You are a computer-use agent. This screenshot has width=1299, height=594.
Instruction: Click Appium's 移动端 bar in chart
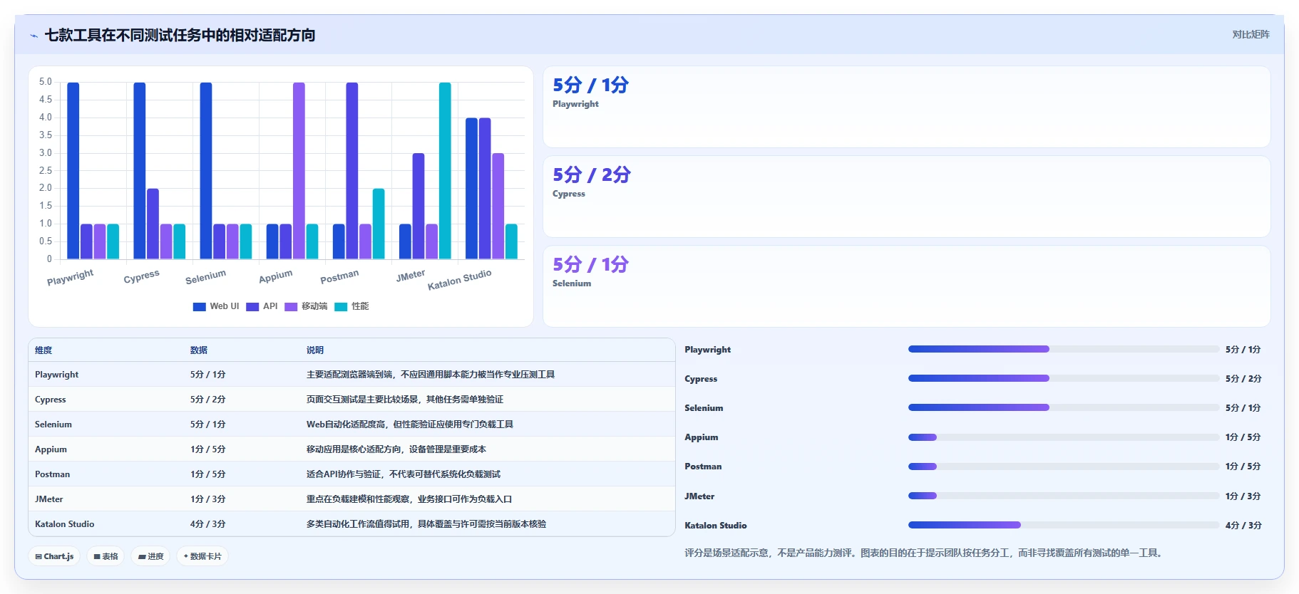(x=299, y=171)
